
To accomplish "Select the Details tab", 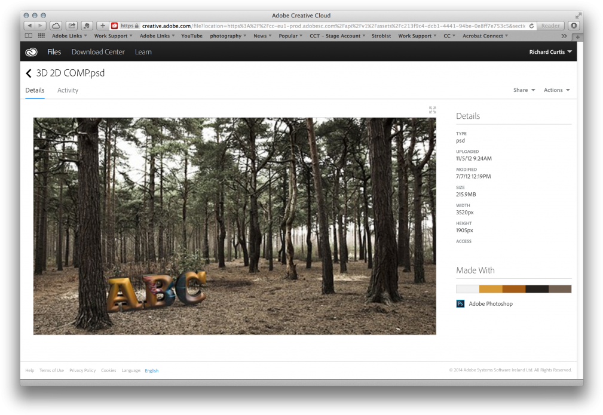I will [35, 90].
